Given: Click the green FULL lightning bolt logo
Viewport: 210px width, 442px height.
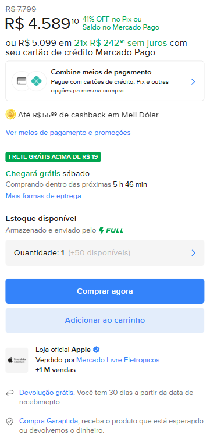Looking at the screenshot, I should click(111, 230).
